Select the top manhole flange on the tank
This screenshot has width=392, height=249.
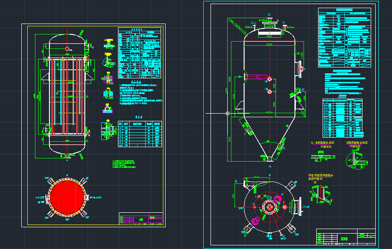[270, 24]
